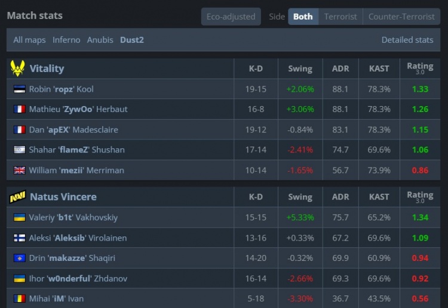Click the Natus Vincere team logo icon
The width and height of the screenshot is (448, 308).
[17, 197]
